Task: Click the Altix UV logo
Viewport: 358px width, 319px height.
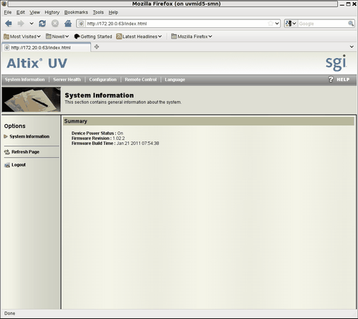Action: pos(37,63)
